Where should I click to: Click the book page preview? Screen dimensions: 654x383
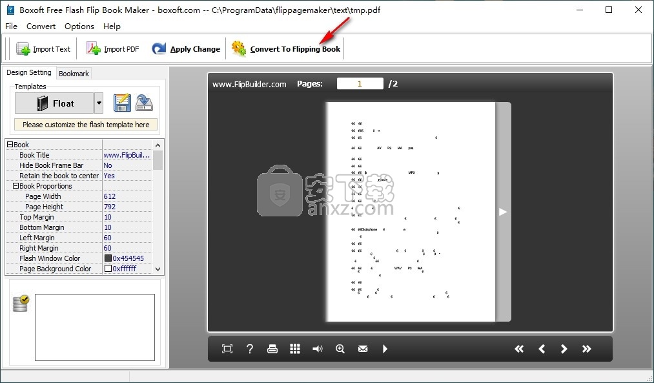pyautogui.click(x=411, y=212)
